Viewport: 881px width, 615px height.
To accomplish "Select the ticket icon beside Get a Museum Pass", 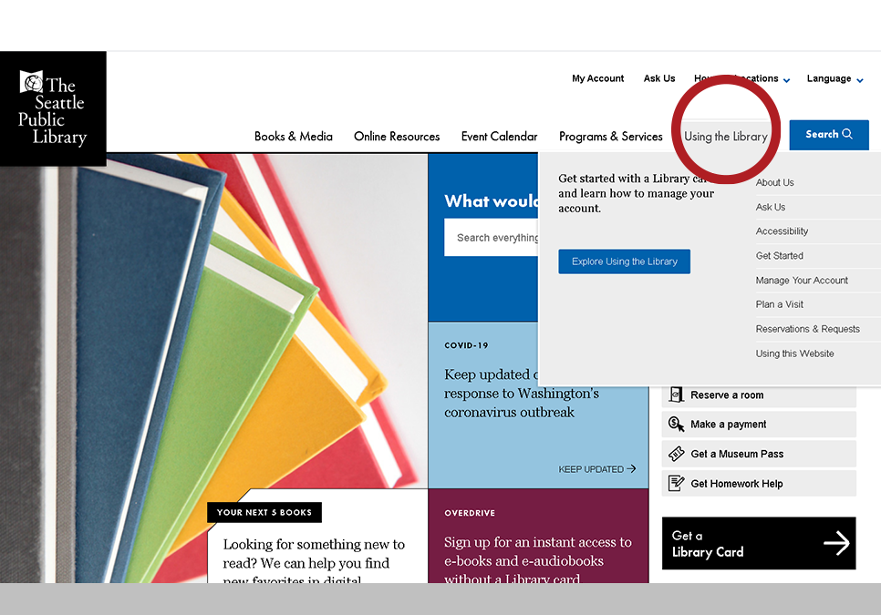I will (676, 454).
